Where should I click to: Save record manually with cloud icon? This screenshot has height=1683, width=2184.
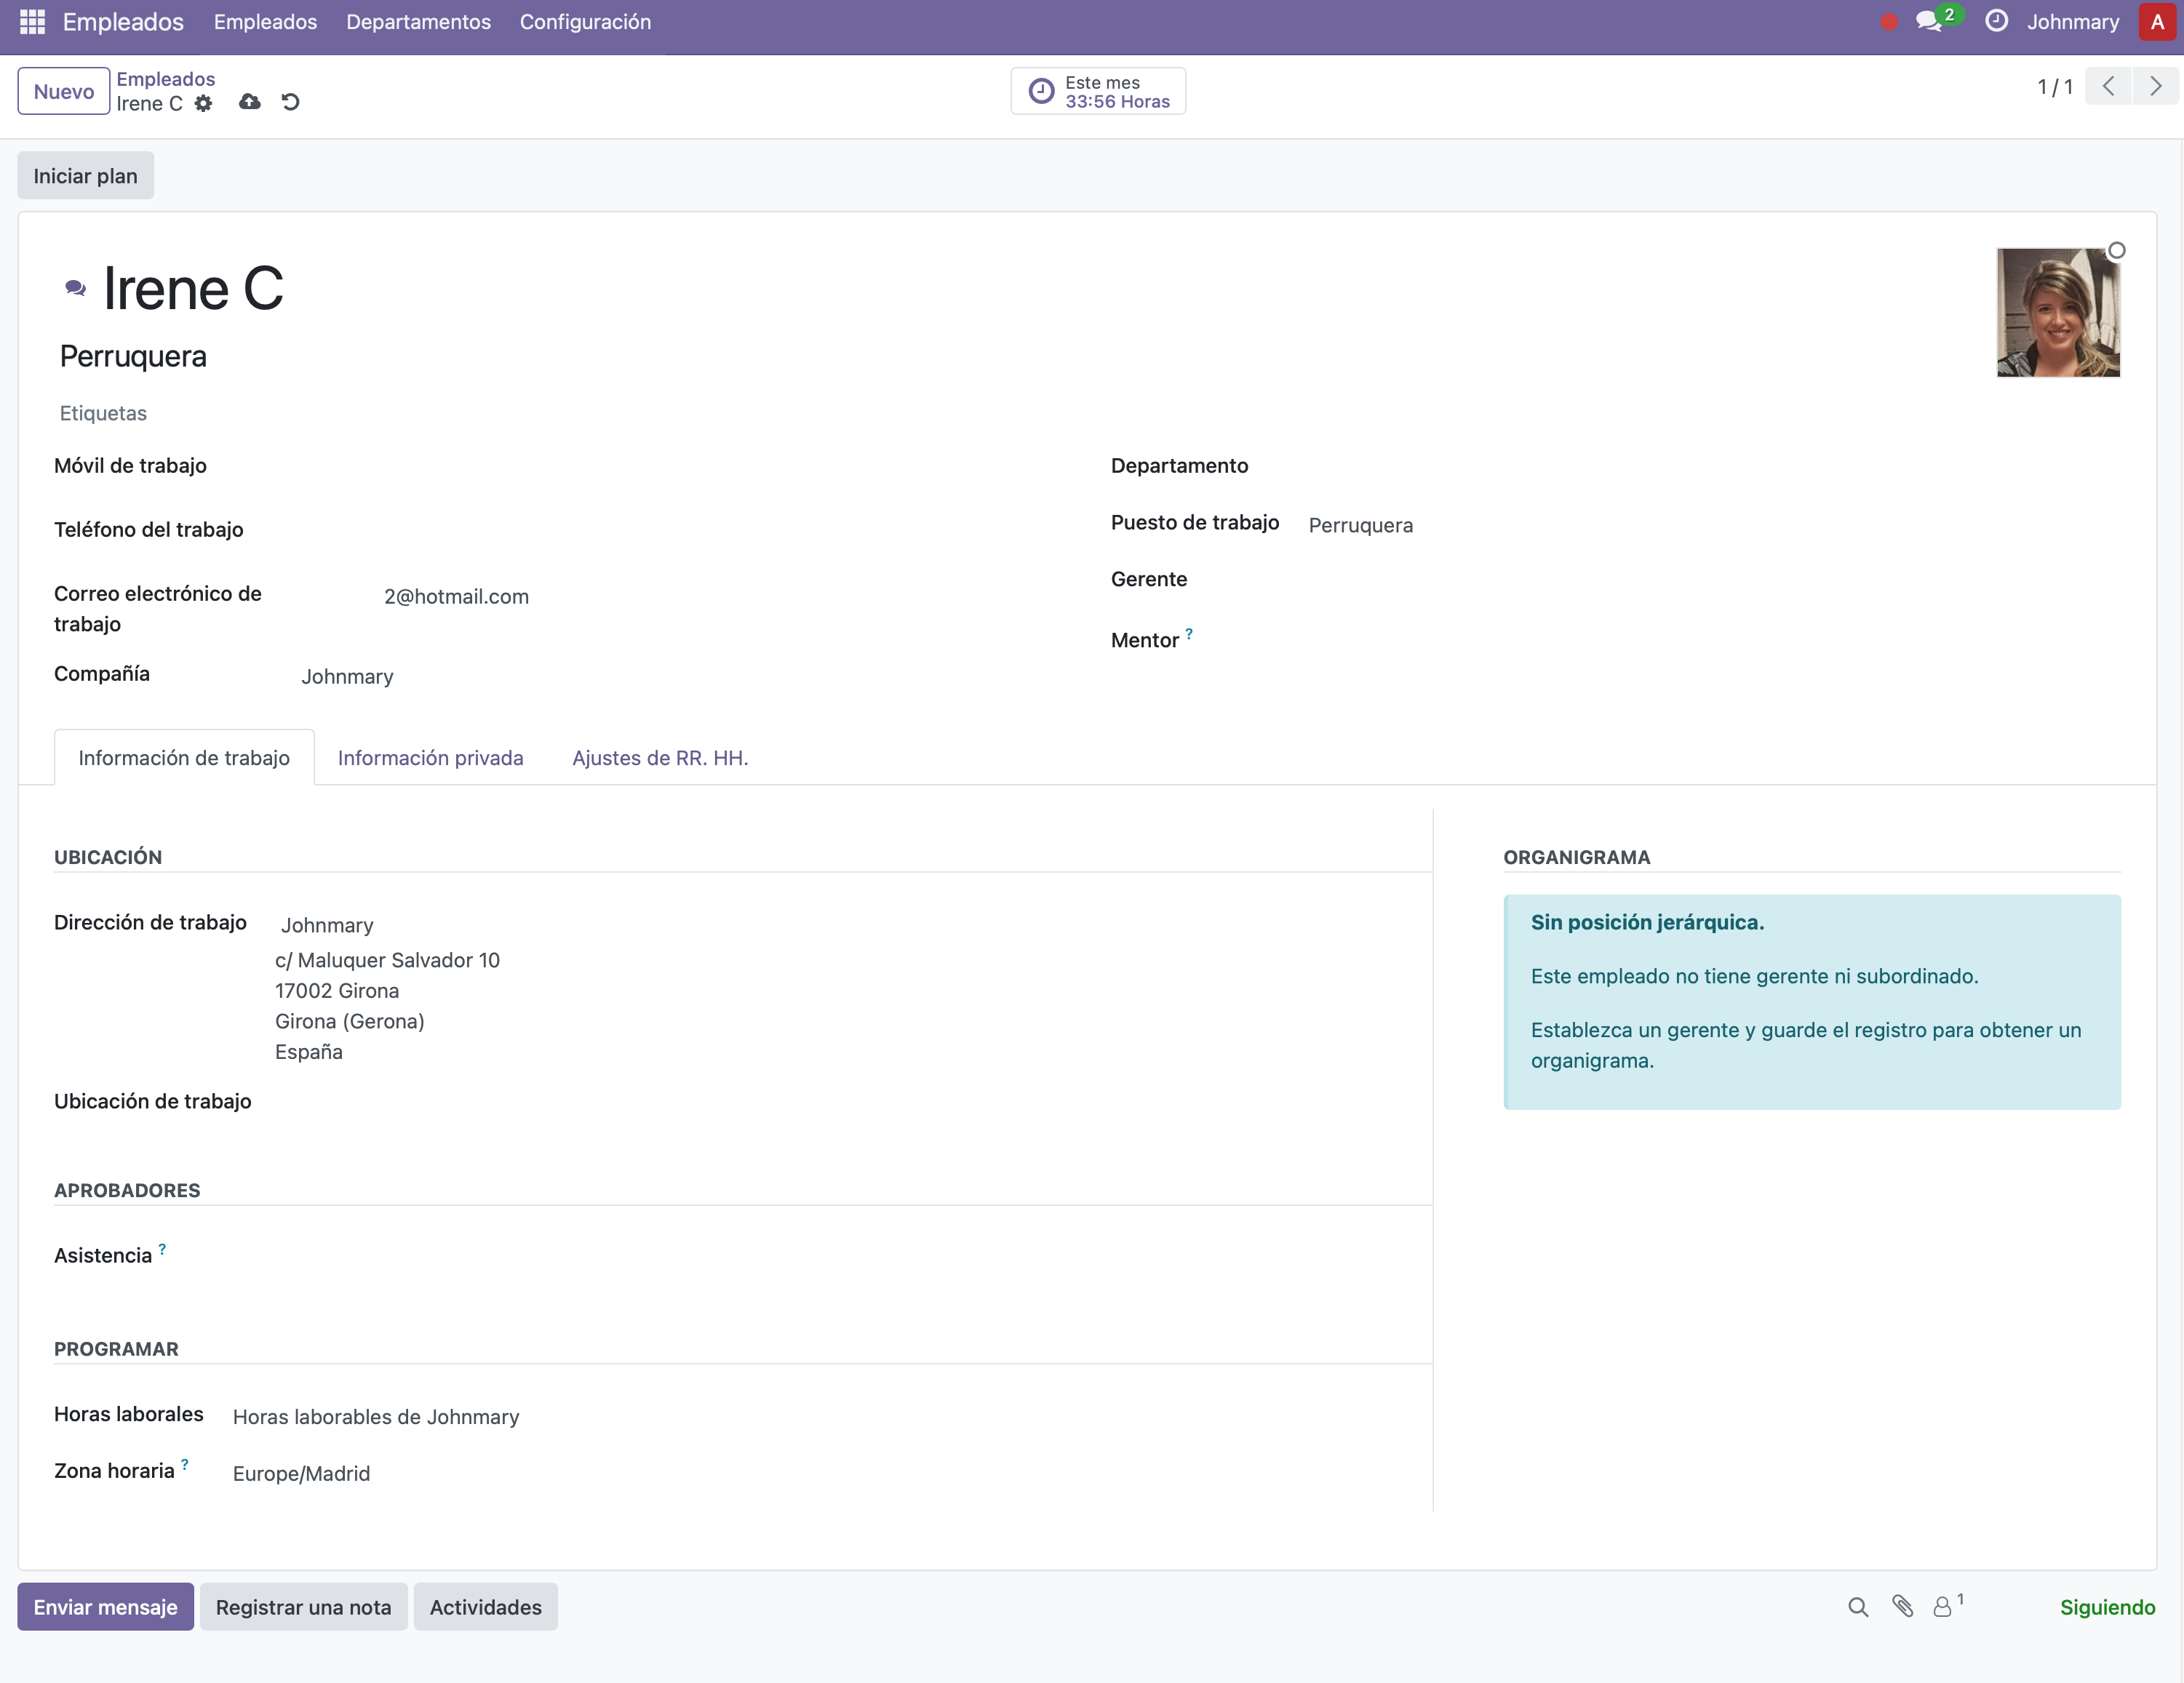point(250,102)
